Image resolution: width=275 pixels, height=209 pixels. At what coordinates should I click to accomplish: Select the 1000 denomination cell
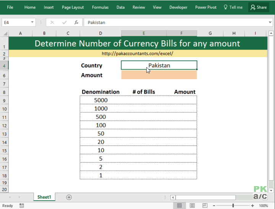(100, 108)
